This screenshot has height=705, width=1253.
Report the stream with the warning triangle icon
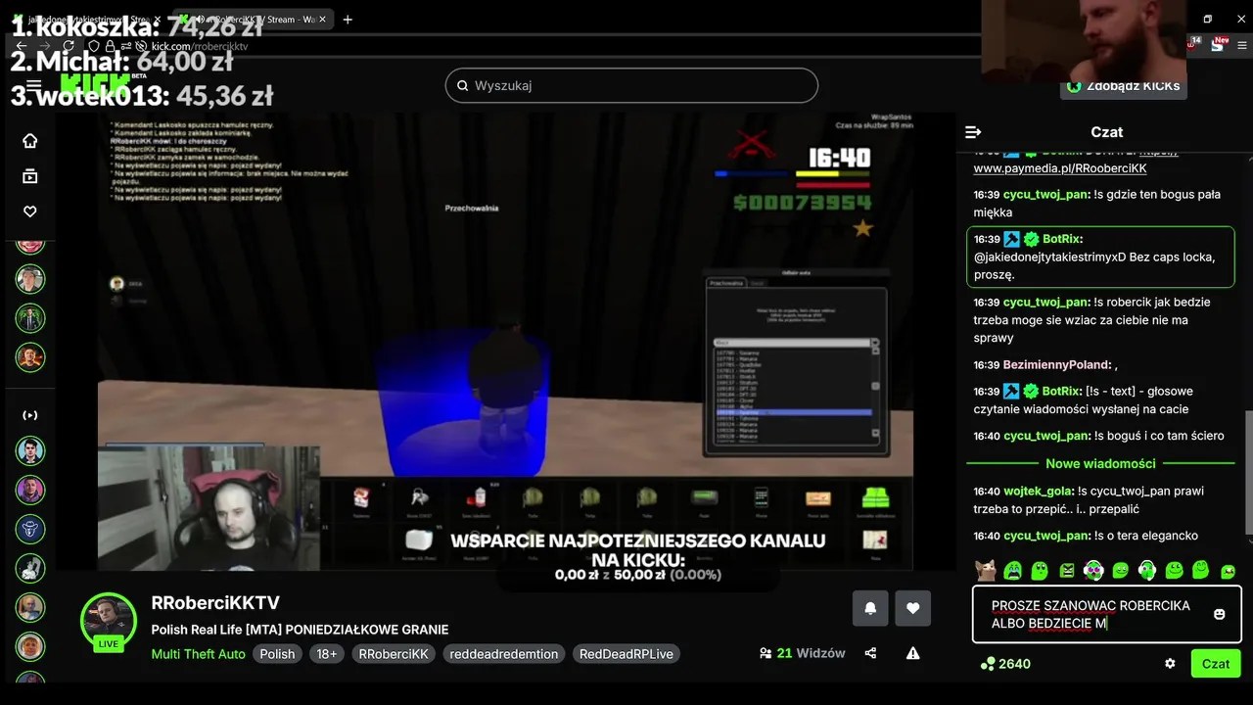pos(912,653)
